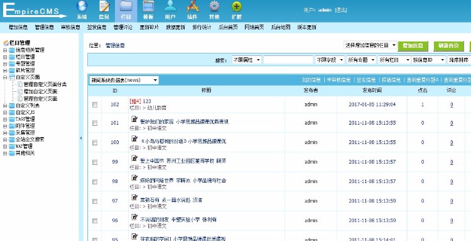Open 增加信息 in the submenu bar
The image size is (471, 241).
pyautogui.click(x=19, y=27)
